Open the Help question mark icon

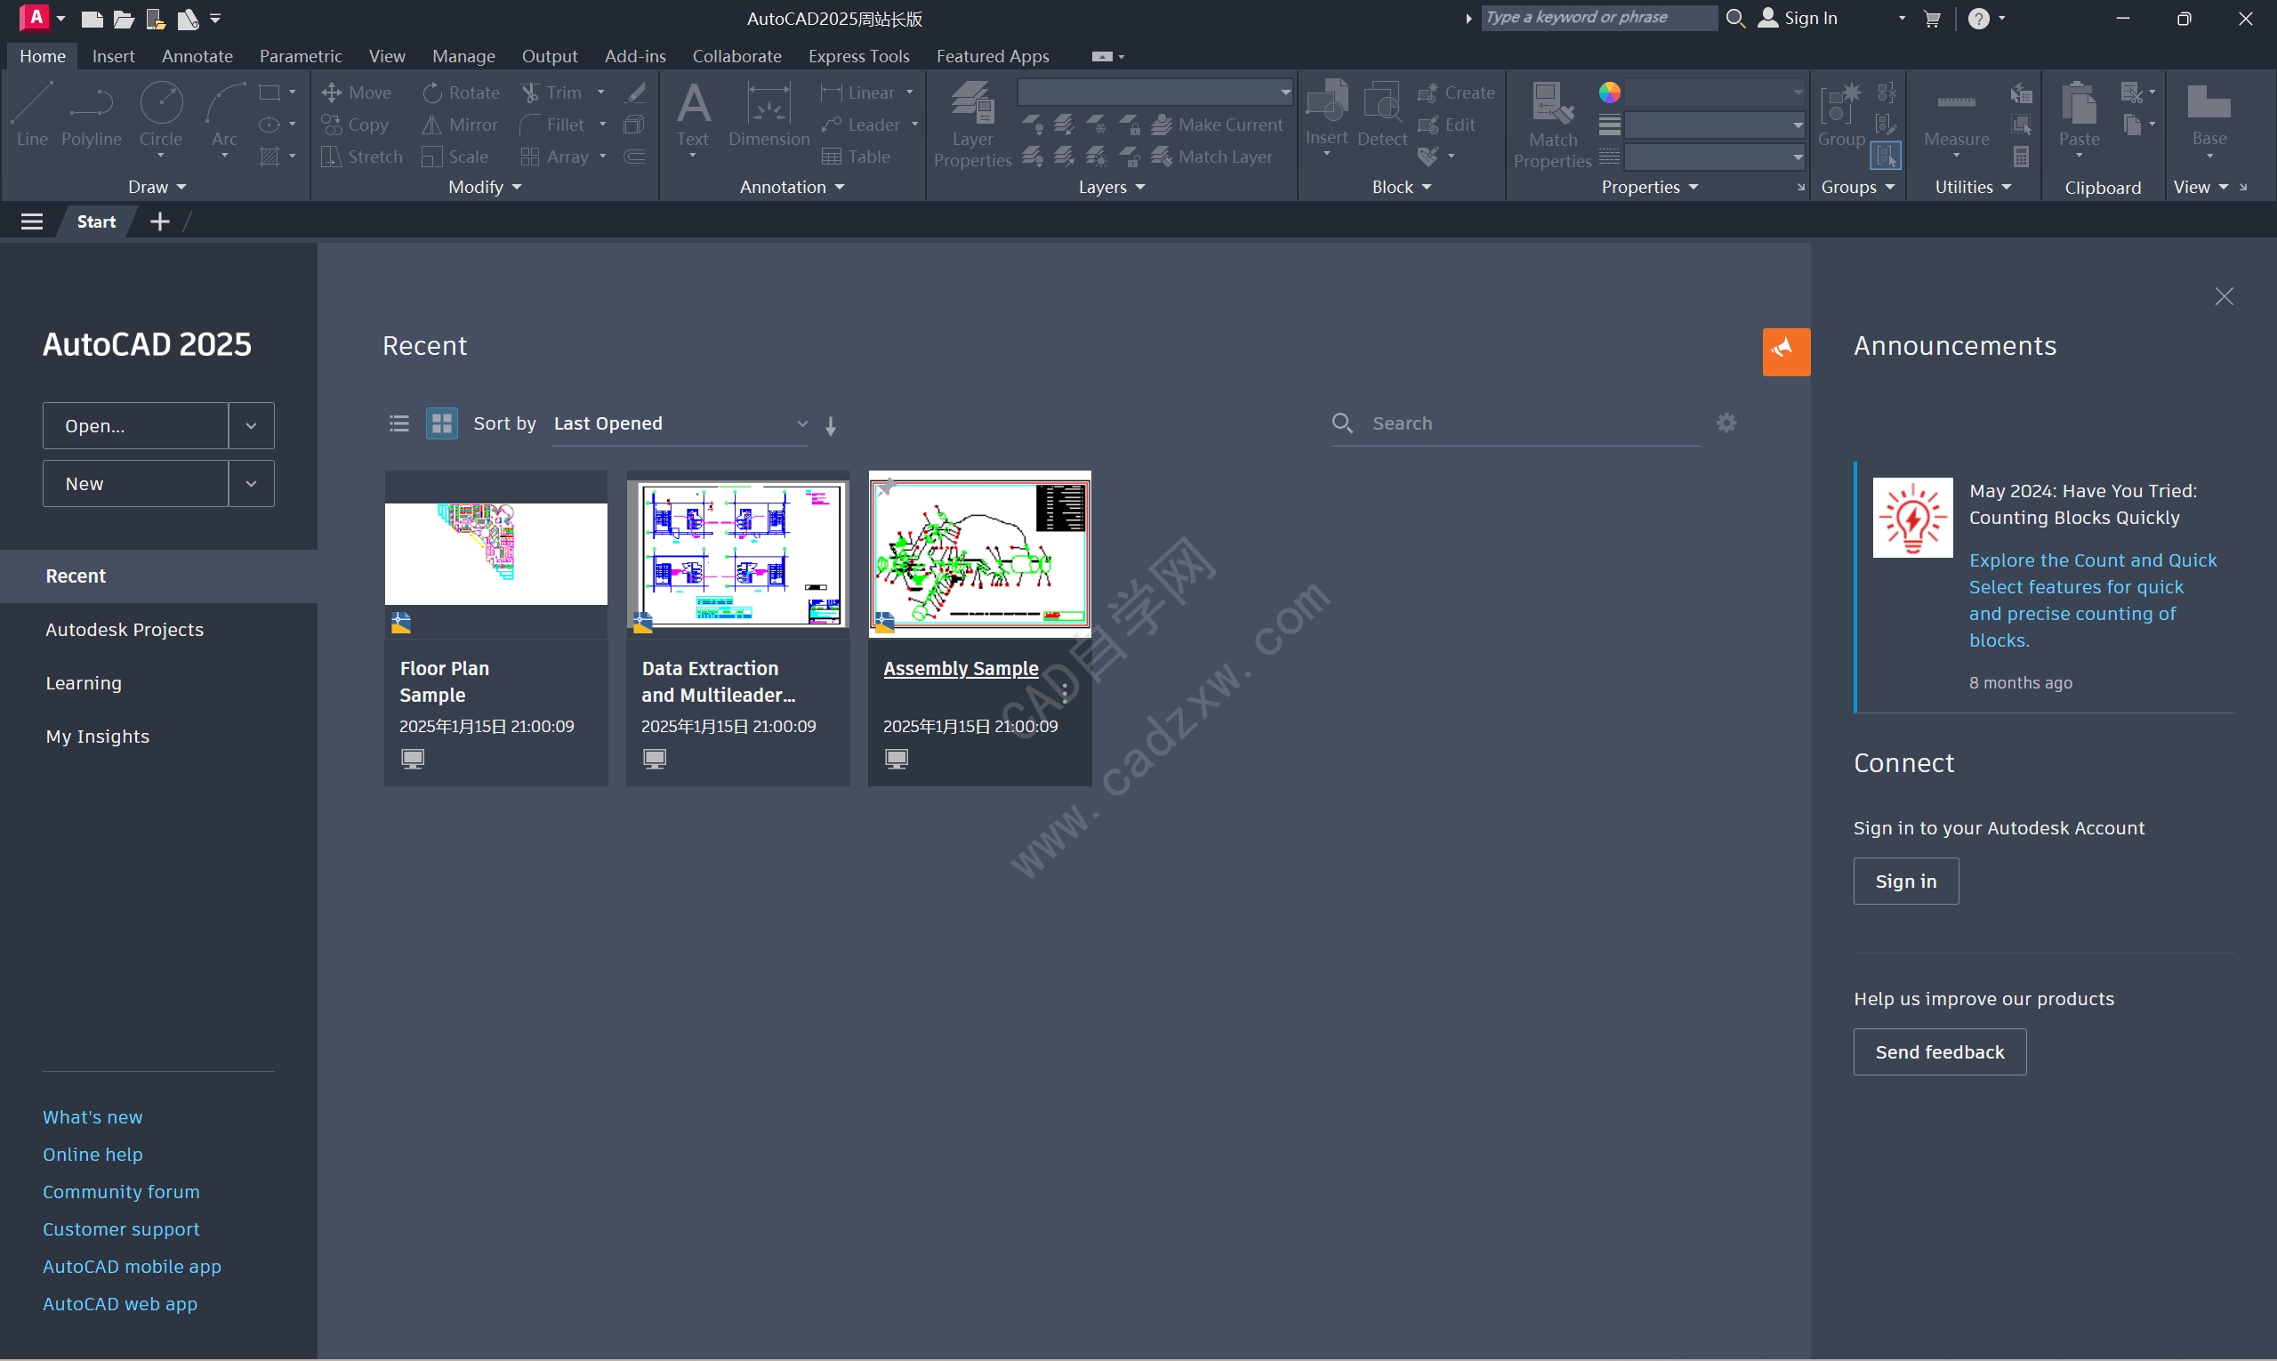(1978, 19)
